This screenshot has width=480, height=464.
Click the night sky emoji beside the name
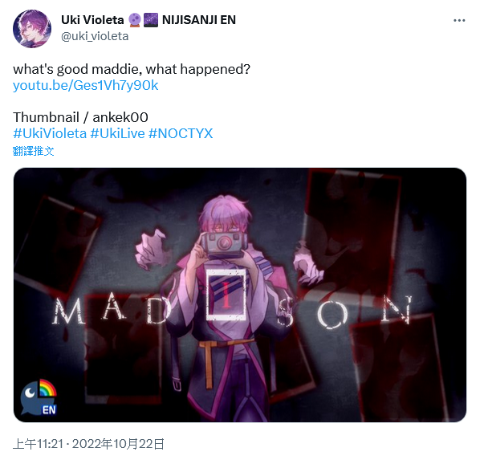point(151,20)
